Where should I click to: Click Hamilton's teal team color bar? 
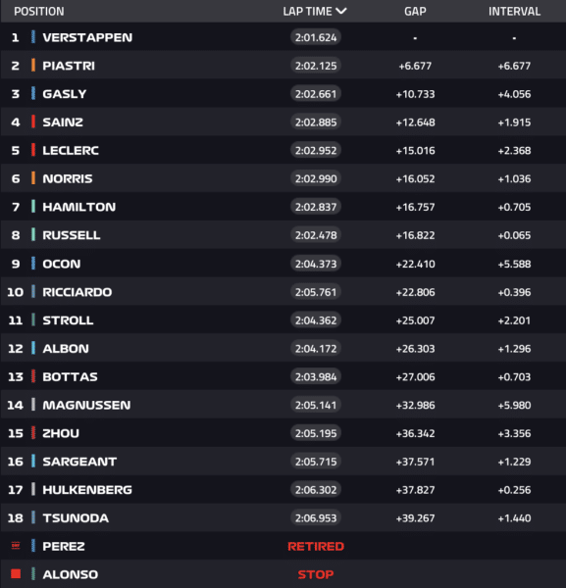[33, 207]
